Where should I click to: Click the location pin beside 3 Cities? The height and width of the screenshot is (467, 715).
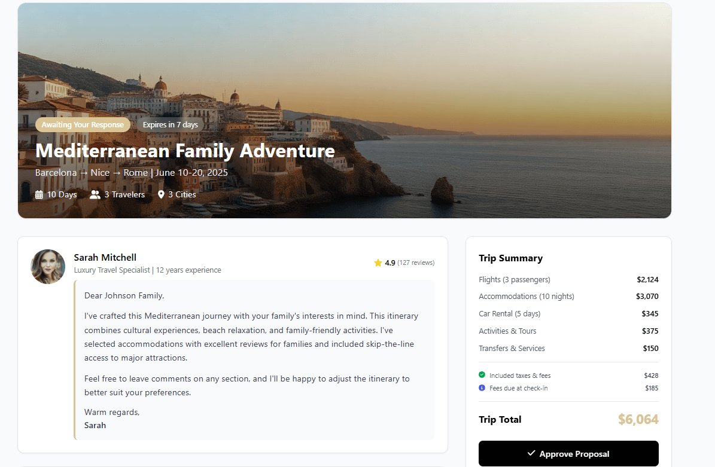(161, 194)
